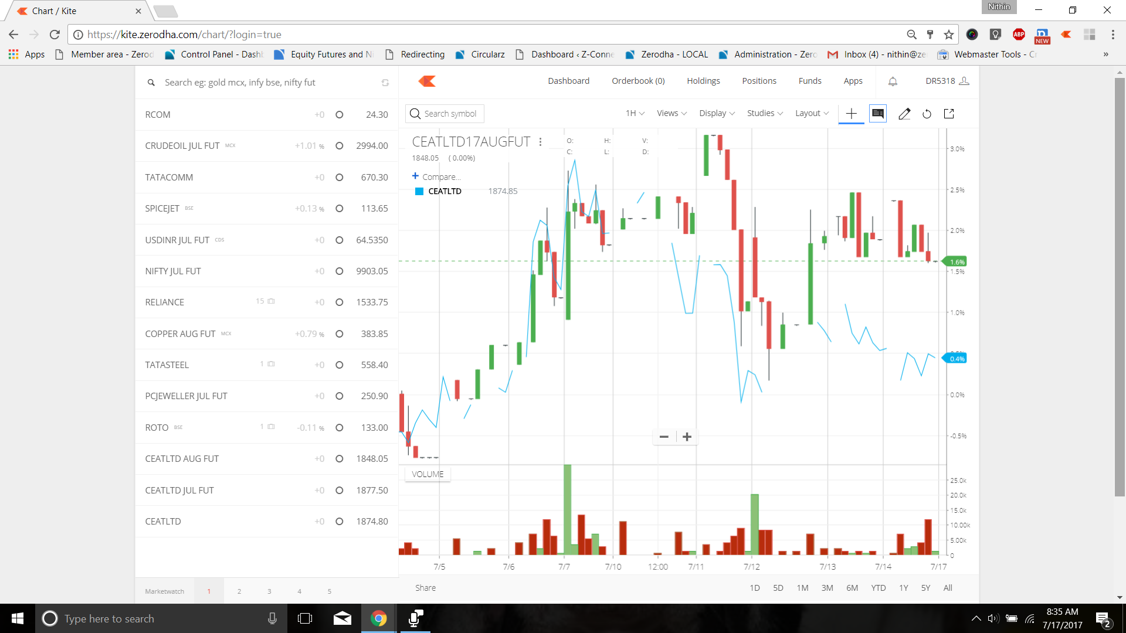Zoom in the chart with plus button
Screen dimensions: 1126x633
click(x=687, y=437)
